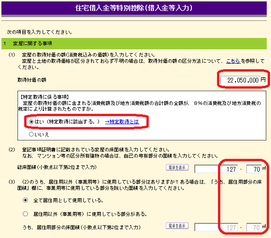
Task: Choose 全て居住用として使用している option
Action: click(26, 200)
